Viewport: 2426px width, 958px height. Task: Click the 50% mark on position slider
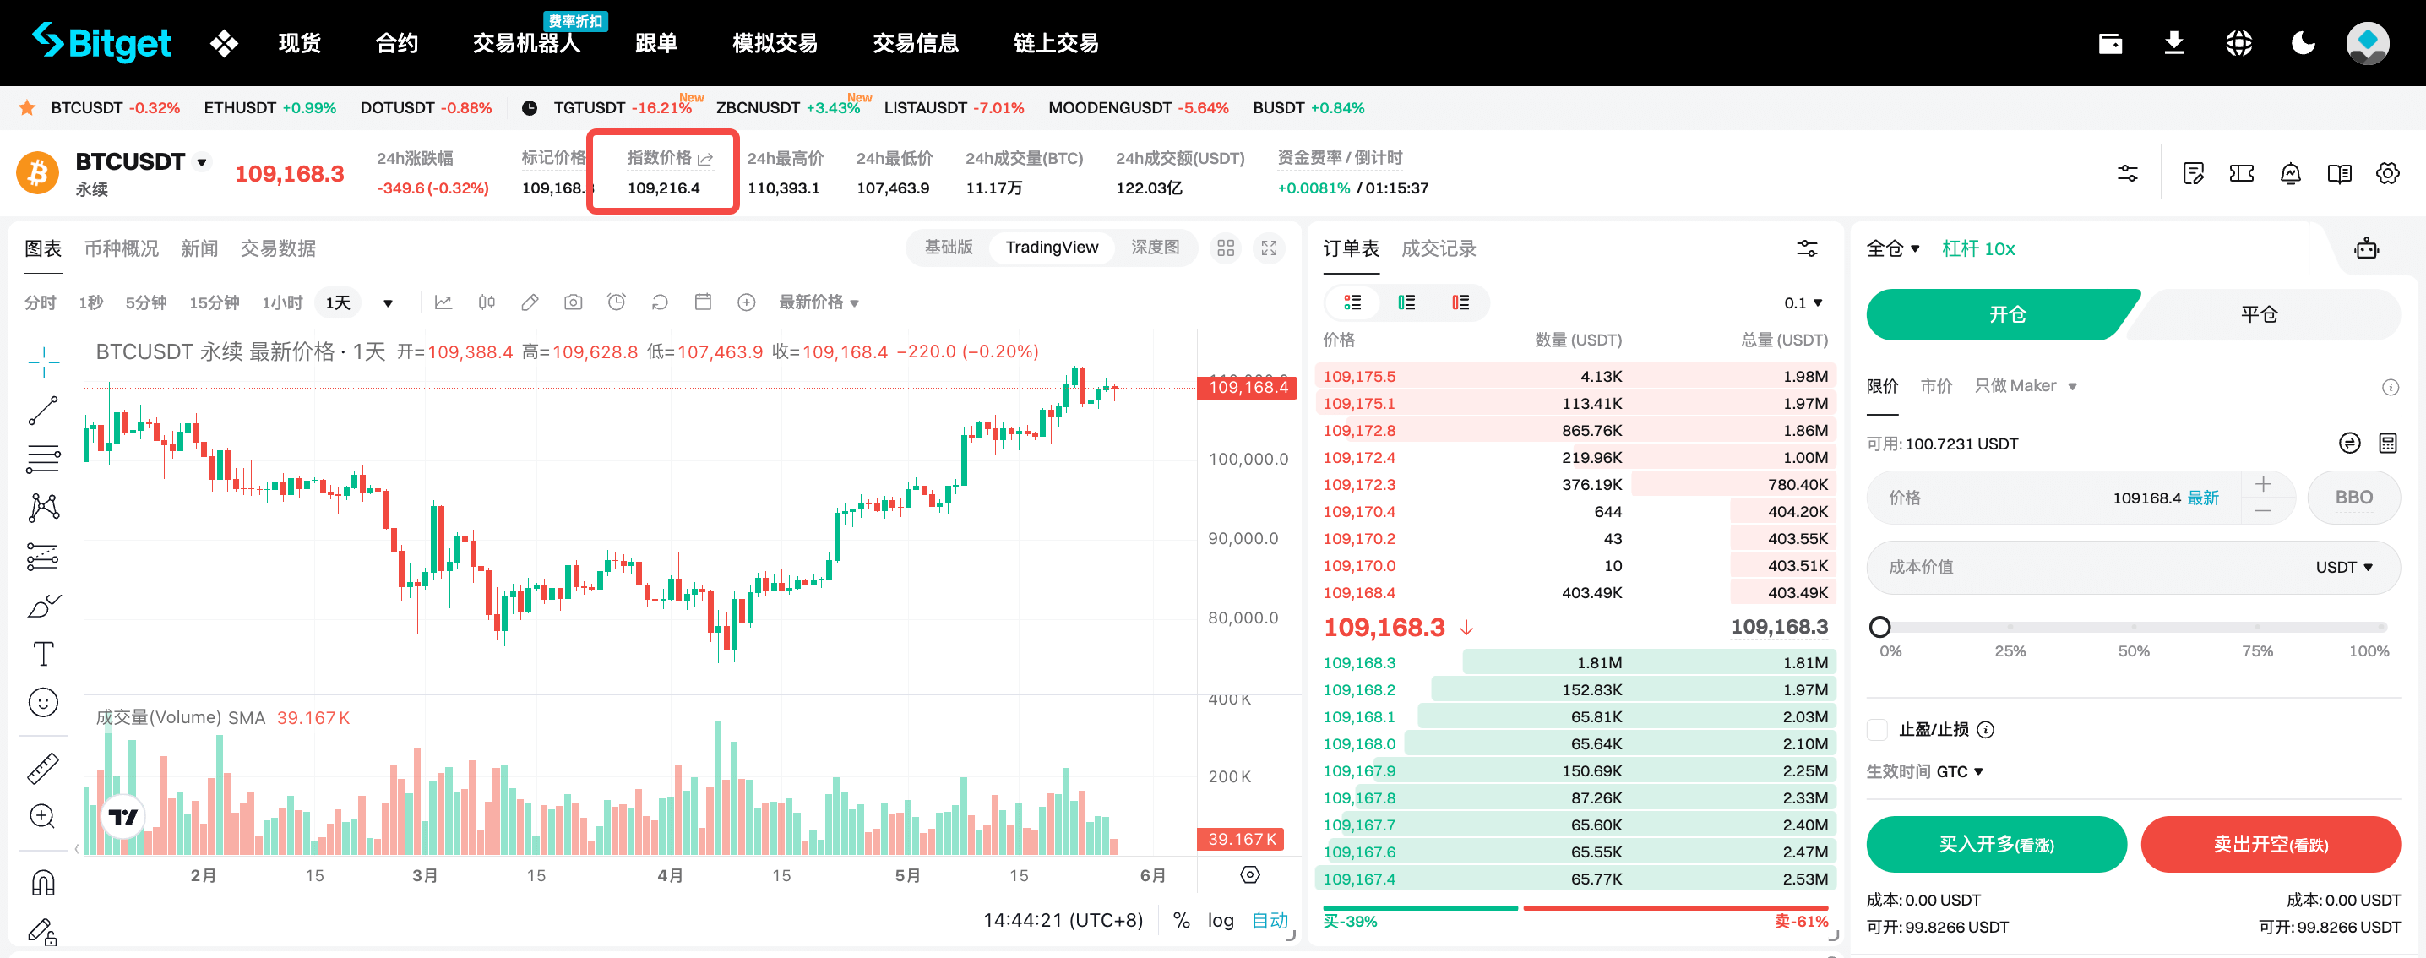coord(2133,628)
